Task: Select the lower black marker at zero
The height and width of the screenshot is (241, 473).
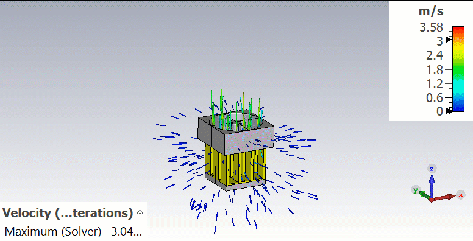Action: click(449, 111)
